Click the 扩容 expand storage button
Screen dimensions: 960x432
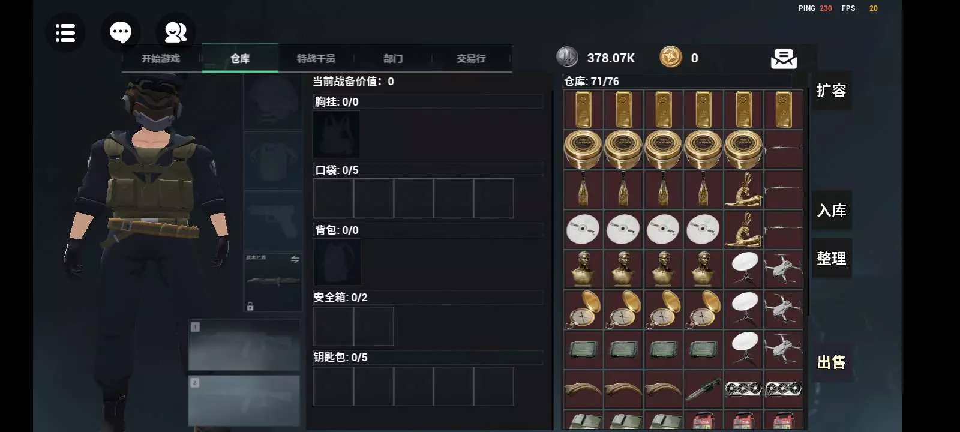tap(832, 91)
